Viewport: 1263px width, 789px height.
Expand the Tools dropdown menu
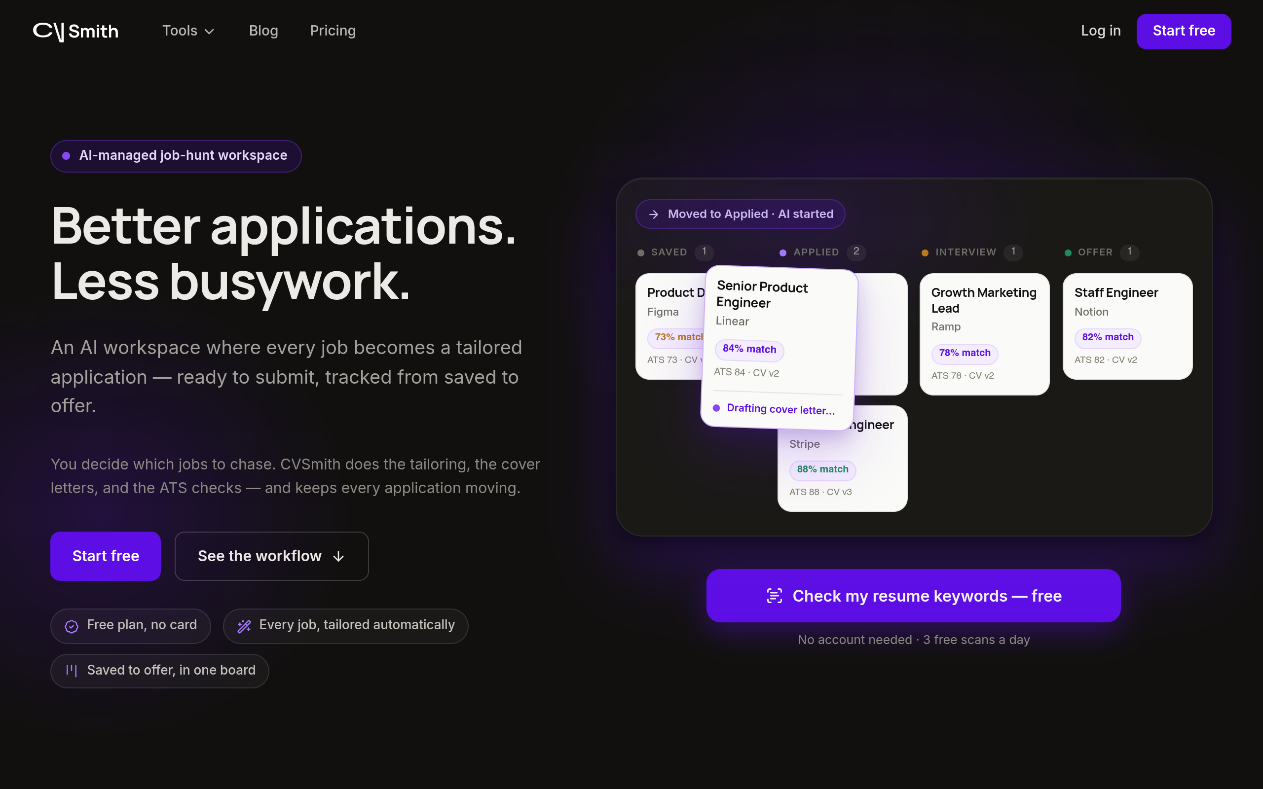coord(188,31)
